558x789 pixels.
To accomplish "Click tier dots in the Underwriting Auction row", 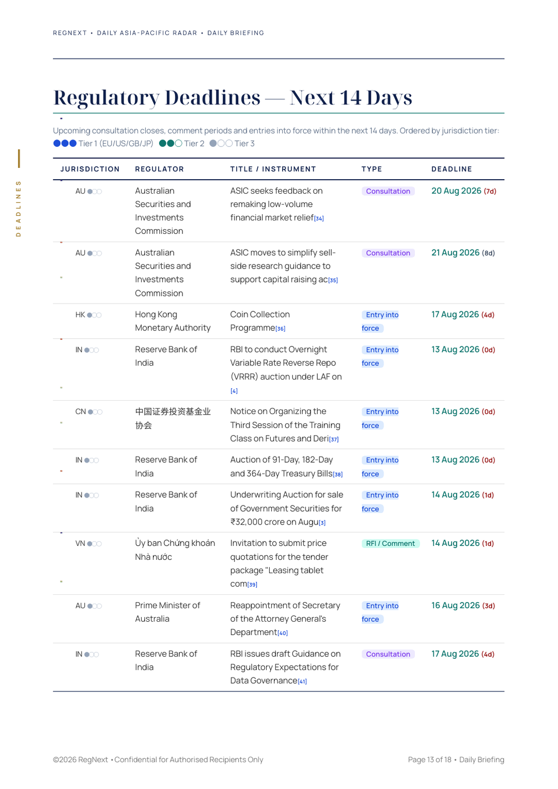I will coord(91,496).
